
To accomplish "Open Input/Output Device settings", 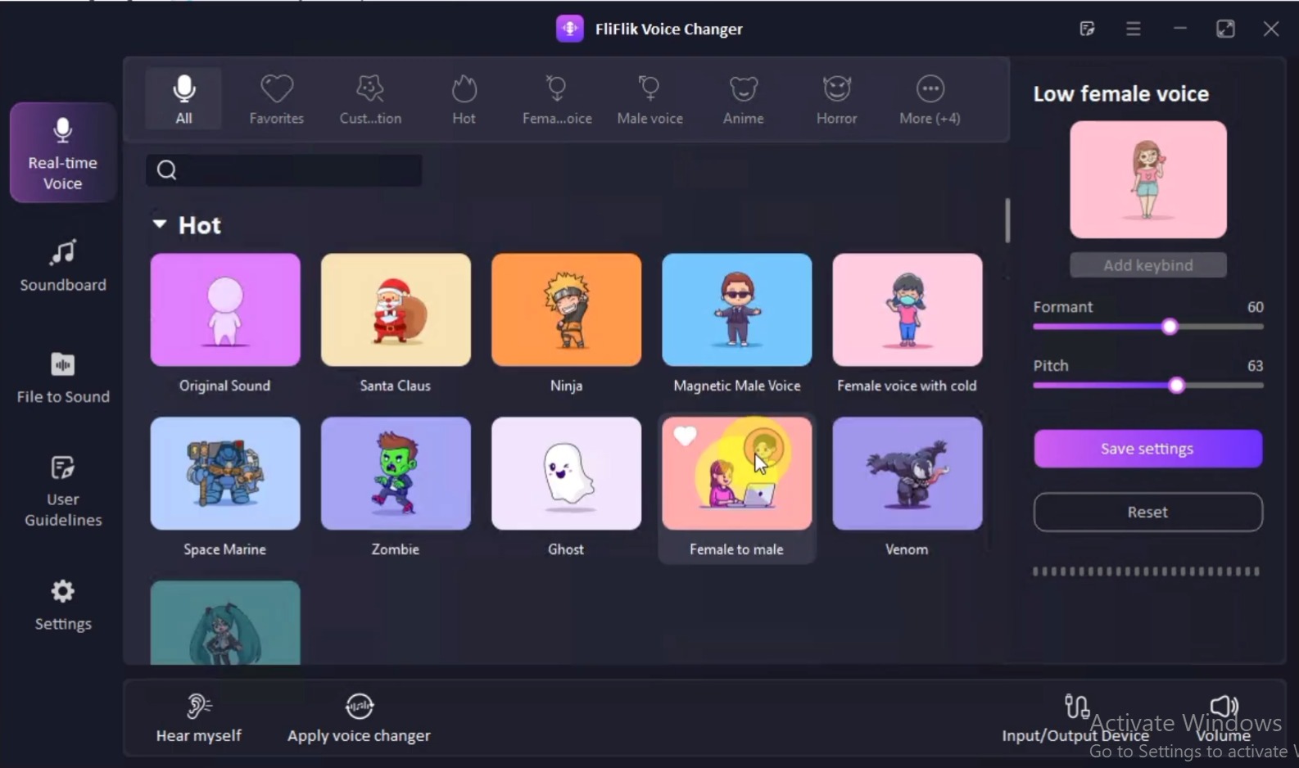I will (1075, 718).
